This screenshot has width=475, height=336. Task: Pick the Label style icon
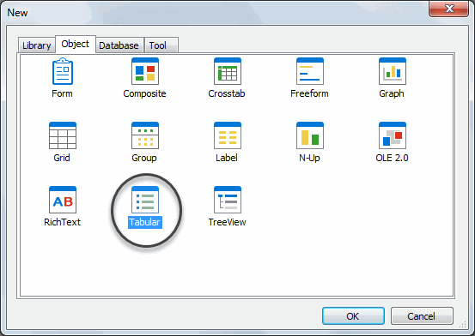coord(228,135)
